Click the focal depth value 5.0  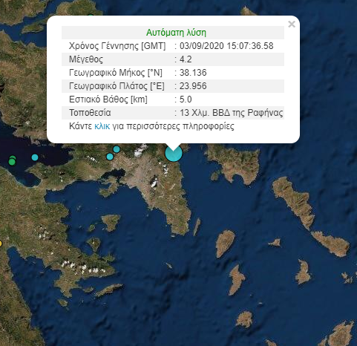point(186,99)
